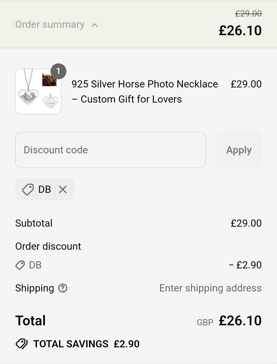Remove the DB discount code with X
The width and height of the screenshot is (277, 364).
[63, 189]
